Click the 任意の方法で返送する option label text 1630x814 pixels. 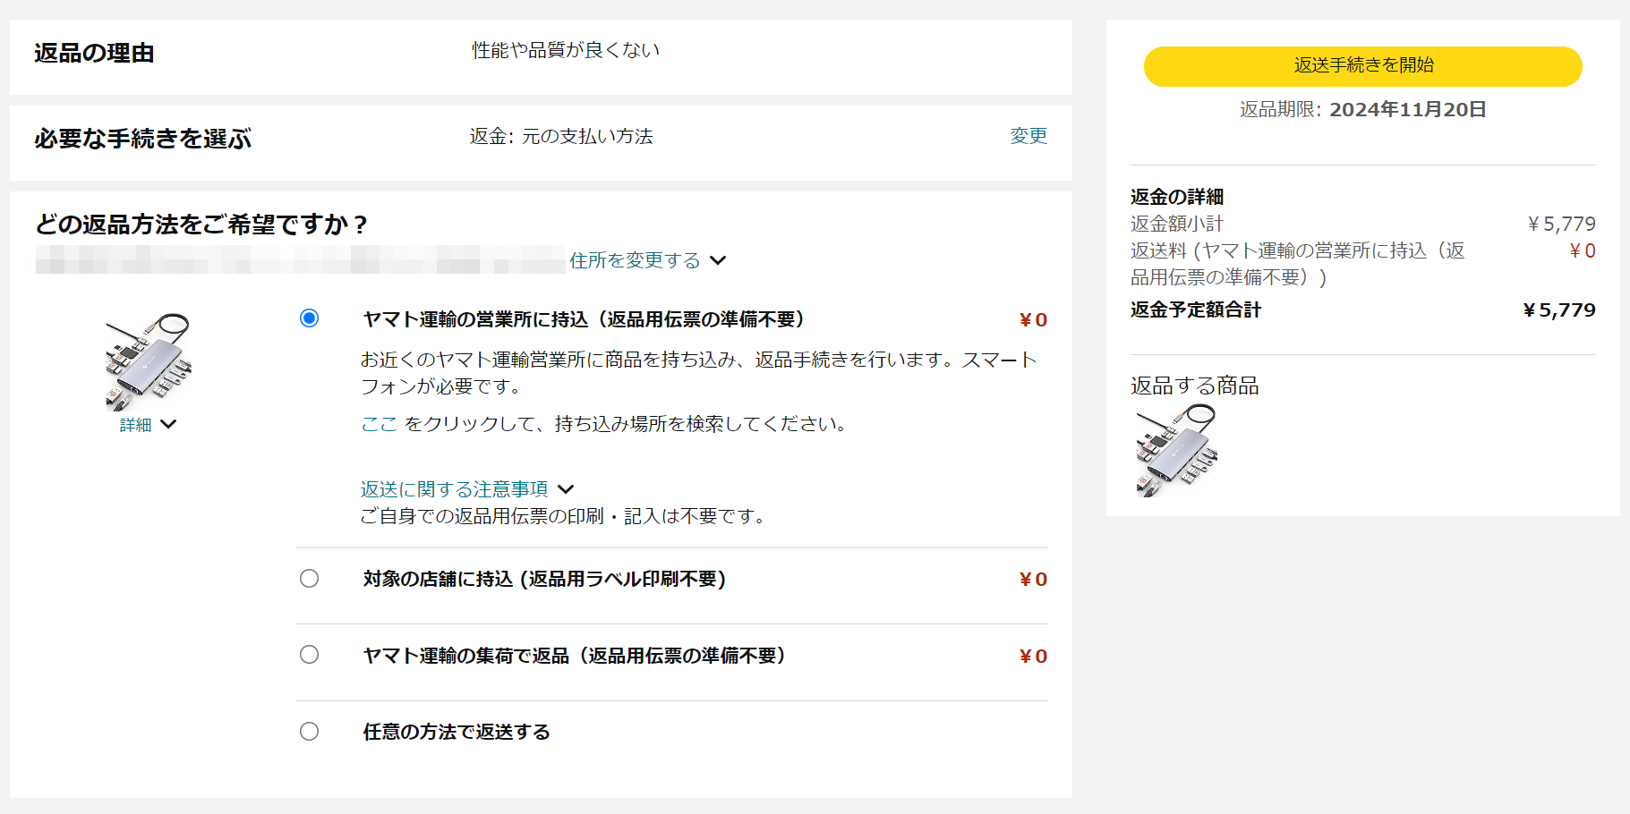coord(457,732)
